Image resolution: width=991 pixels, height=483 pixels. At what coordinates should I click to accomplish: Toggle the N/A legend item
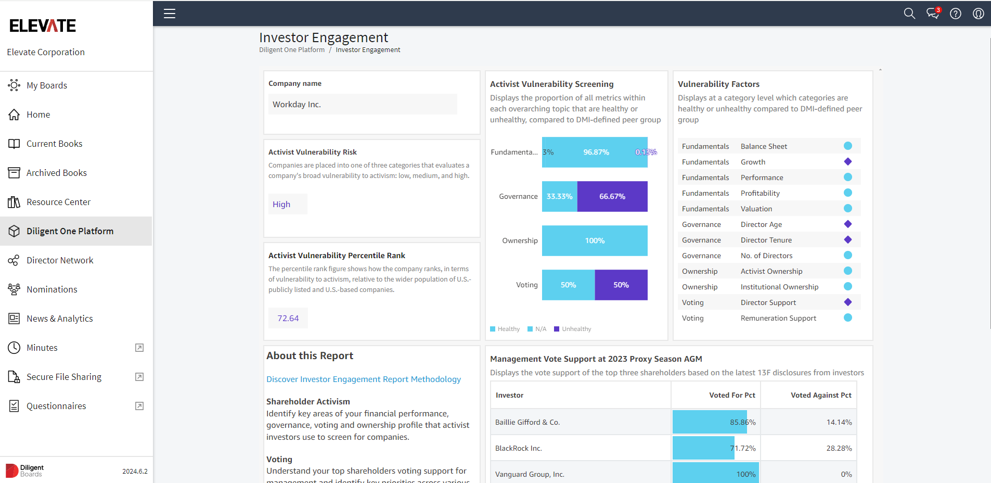coord(537,329)
